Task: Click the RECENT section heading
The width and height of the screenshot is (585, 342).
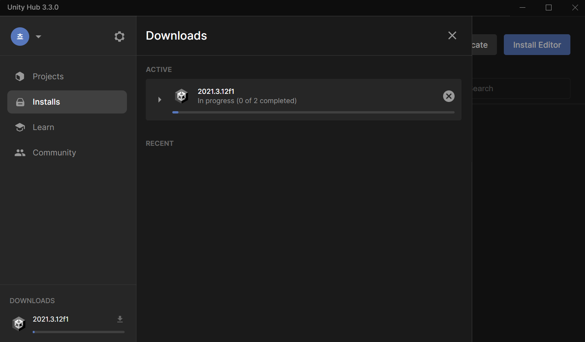Action: tap(160, 143)
